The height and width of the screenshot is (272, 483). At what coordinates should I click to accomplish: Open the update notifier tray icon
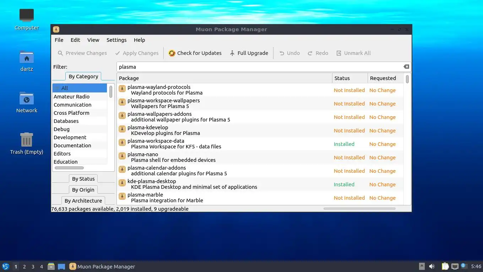click(464, 266)
